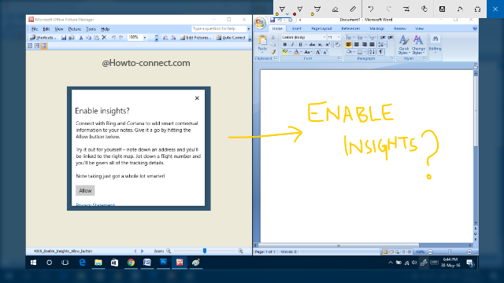Save the sketch with the floppy icon
Screen dimensions: 504x283
(443, 9)
